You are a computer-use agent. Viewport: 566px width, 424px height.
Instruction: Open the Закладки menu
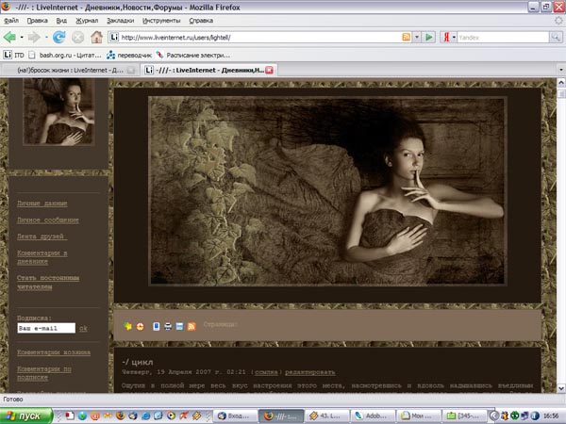(120, 21)
